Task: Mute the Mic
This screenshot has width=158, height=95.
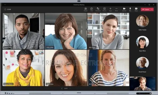Action: pyautogui.click(x=130, y=9)
